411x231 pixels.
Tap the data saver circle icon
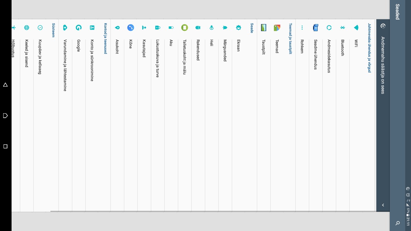[x=383, y=26]
